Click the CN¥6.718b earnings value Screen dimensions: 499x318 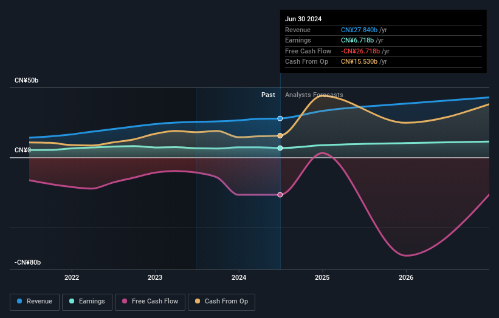point(357,40)
